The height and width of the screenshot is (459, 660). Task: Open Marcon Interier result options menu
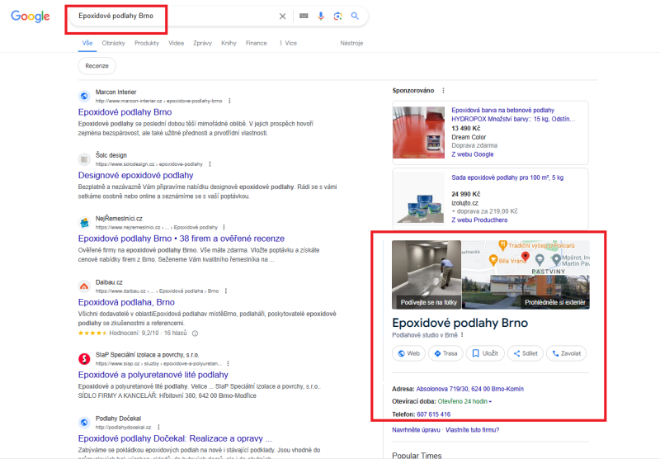pos(229,101)
